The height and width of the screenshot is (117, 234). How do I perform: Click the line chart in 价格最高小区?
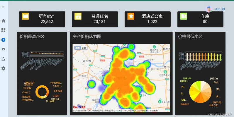(x=47, y=55)
